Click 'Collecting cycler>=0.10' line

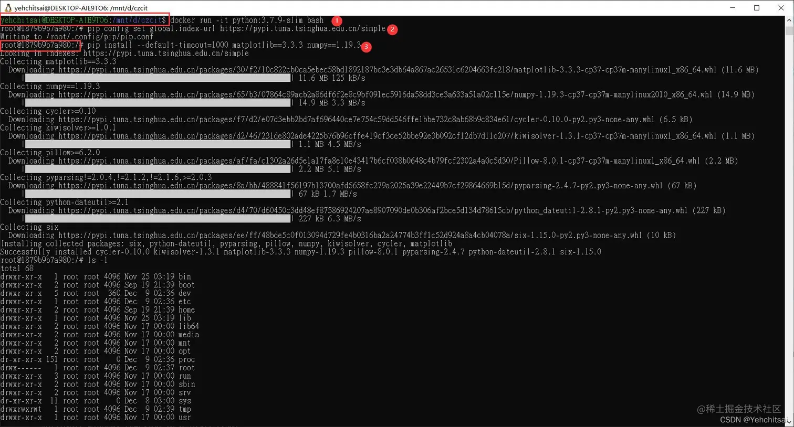coord(48,111)
